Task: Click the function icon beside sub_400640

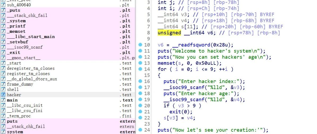Action: [3, 5]
